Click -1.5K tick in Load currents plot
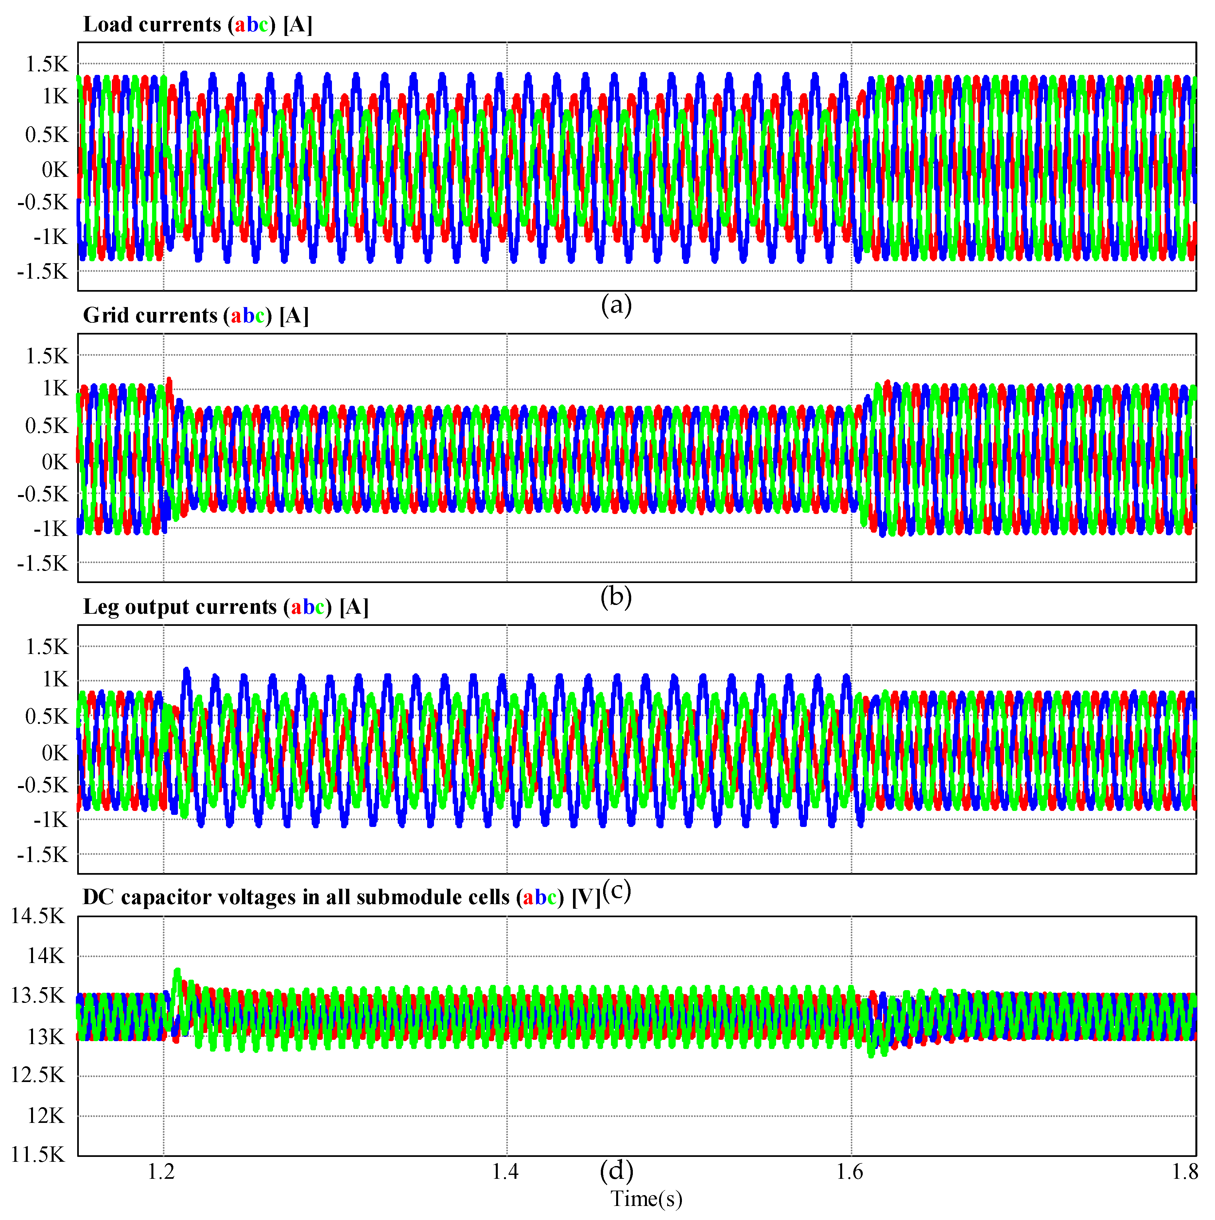 click(43, 271)
